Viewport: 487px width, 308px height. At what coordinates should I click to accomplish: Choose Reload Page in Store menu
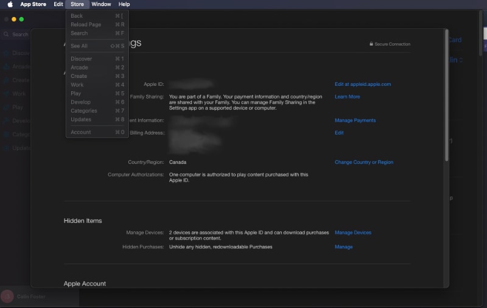(97, 24)
